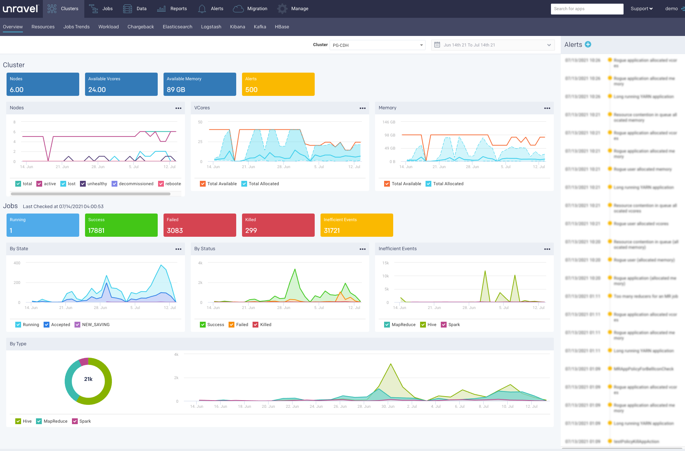Open Inefficient Events chart three-dot menu
This screenshot has width=685, height=451.
pos(547,249)
